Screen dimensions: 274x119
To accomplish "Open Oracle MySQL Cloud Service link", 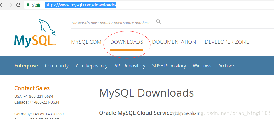I will (136, 113).
